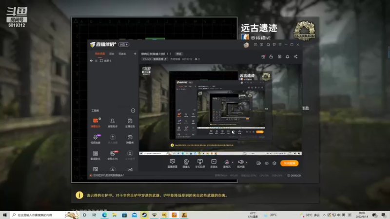390x219 pixels.
Task: Open the skin shirt icon in title bar
Action: (274, 45)
